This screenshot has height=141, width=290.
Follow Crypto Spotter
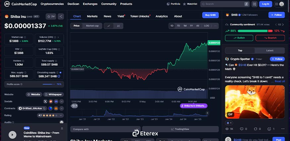click(277, 59)
